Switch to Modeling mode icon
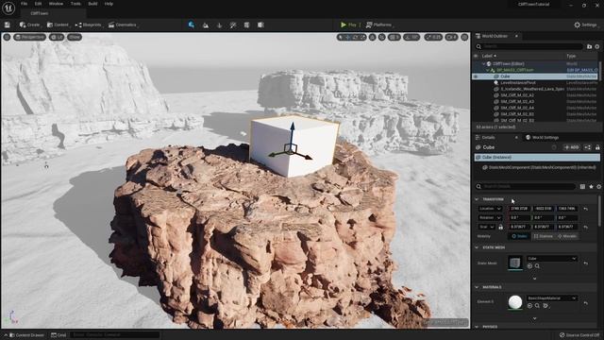 tap(247, 25)
